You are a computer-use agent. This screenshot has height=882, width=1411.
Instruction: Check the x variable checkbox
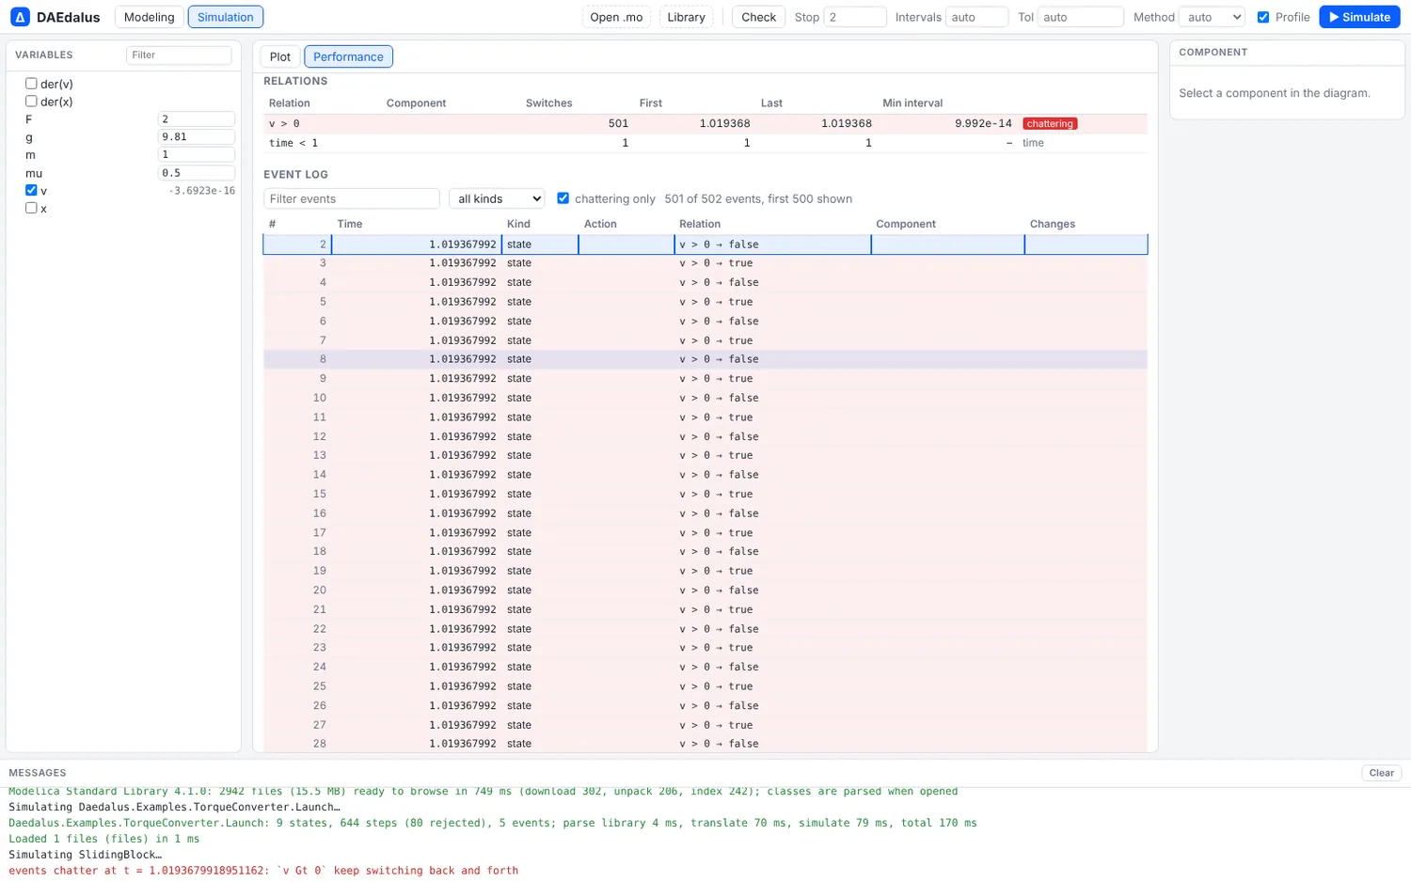coord(31,208)
